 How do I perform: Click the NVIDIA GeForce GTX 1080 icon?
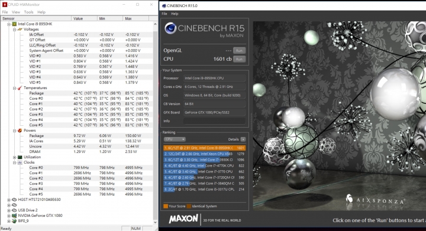14,216
